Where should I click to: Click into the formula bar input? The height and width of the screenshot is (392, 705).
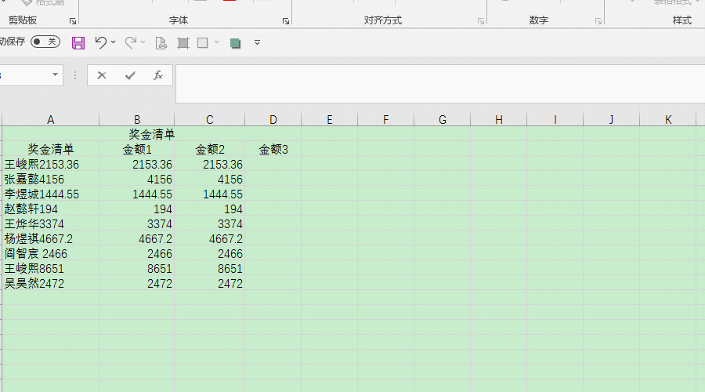[440, 84]
